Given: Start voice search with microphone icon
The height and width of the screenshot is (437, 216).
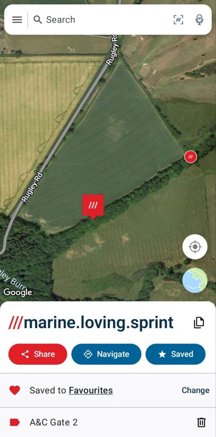Looking at the screenshot, I should [x=199, y=20].
